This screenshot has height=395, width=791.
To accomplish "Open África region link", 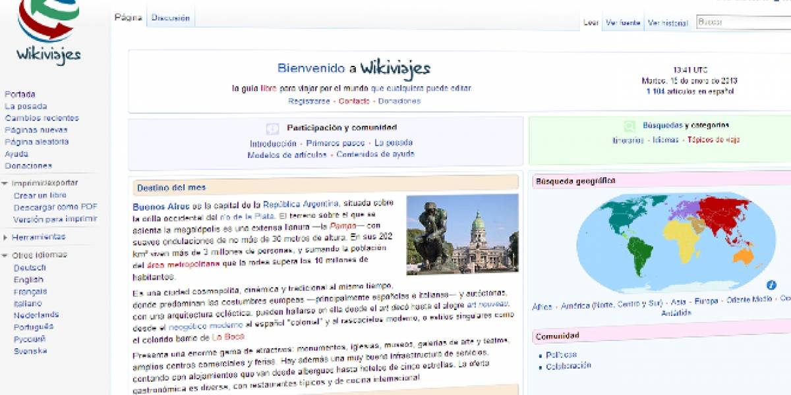I will pos(542,306).
